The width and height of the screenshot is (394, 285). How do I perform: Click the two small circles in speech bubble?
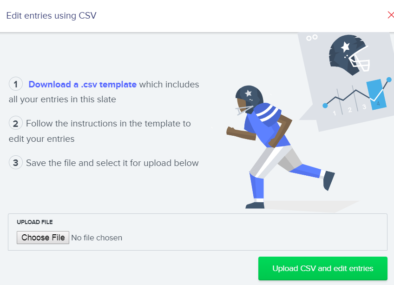click(x=312, y=38)
